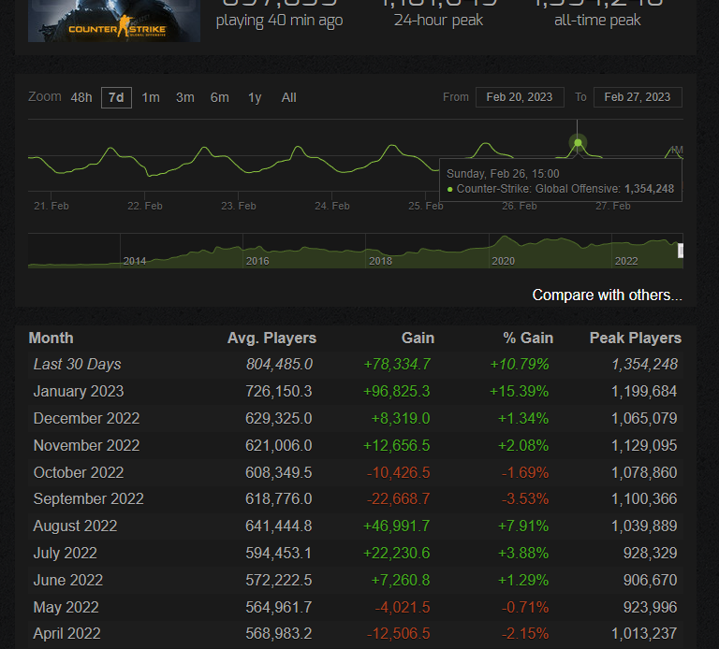
Task: Click the Peak Players column header
Action: point(635,338)
